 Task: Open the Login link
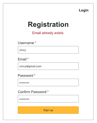click(84, 10)
